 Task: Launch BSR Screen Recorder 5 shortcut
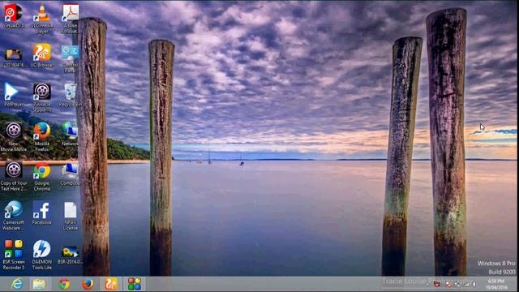[x=14, y=254]
